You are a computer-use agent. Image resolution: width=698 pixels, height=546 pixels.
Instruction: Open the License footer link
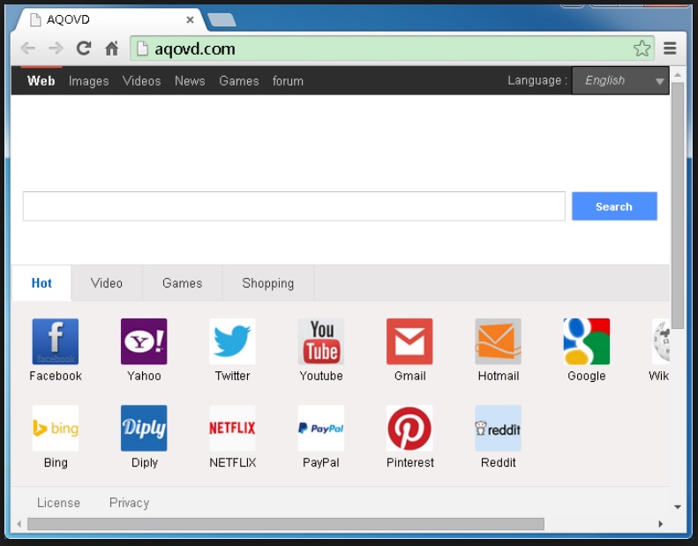coord(58,503)
